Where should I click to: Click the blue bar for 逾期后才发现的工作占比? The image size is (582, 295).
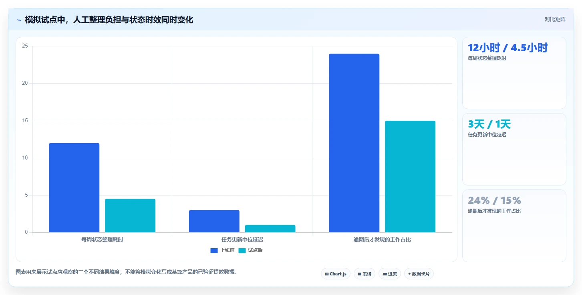point(354,143)
